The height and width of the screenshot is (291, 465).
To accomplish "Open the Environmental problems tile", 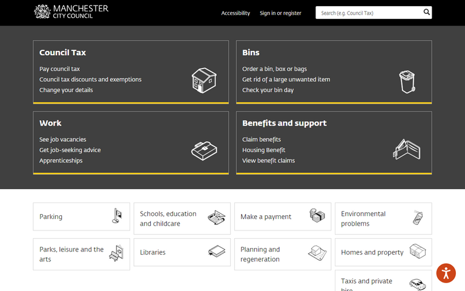I will tap(363, 218).
